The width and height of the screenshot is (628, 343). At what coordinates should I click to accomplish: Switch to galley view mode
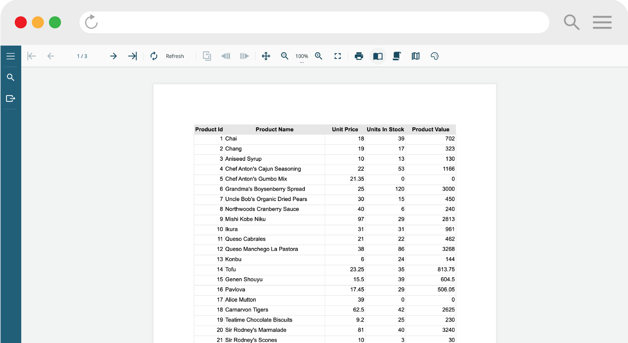pyautogui.click(x=415, y=56)
